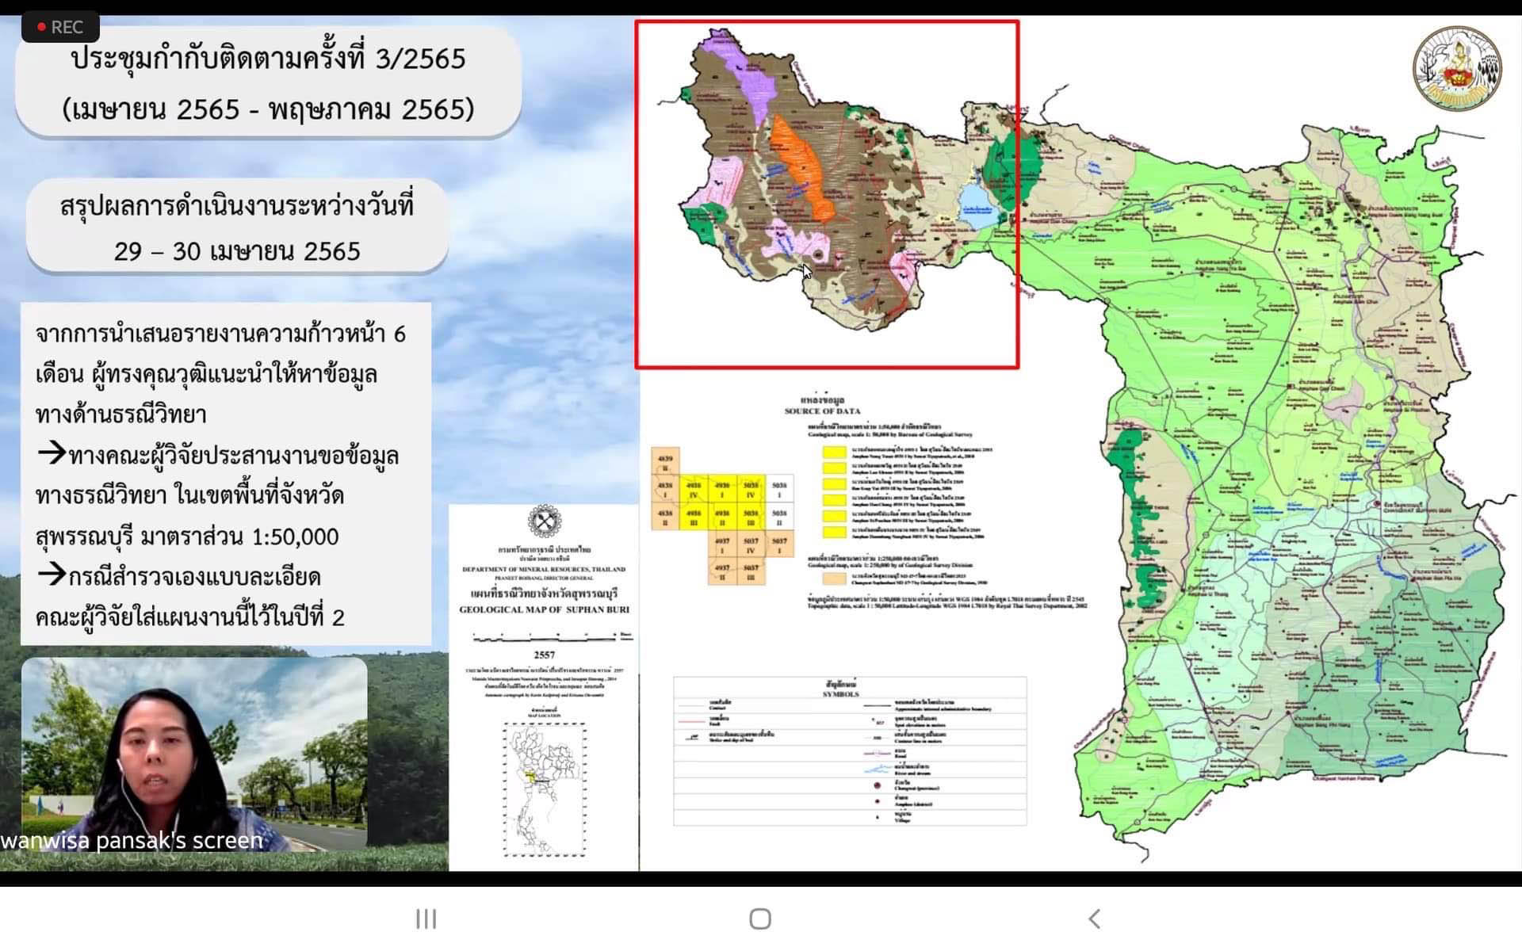
Task: Click map sheet cell 5037 III
Action: [x=750, y=571]
